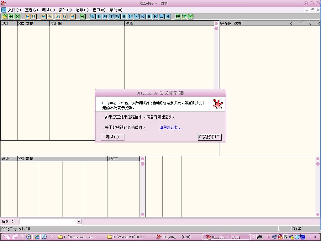
Task: Click the green Debugging options list icon
Action: tap(178, 17)
